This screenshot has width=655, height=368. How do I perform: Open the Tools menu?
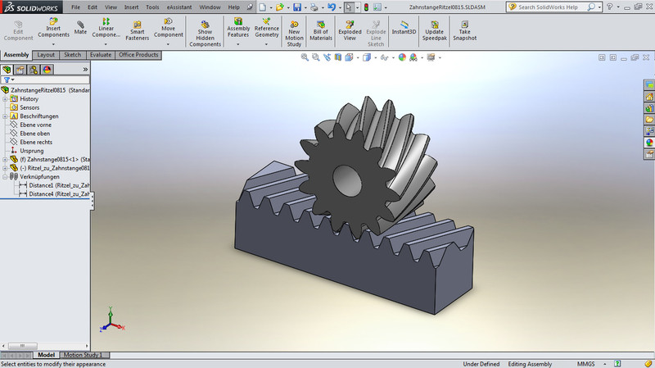tap(152, 7)
